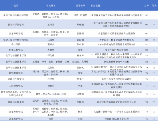Viewport: 158px width, 121px height.
Task: Click the teacher cell 吴晓燕
Action: pos(80,102)
